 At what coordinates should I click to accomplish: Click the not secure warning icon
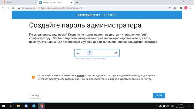coord(19,8)
